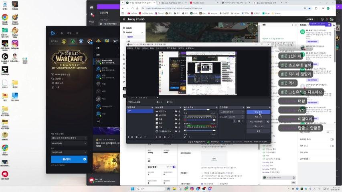Hide the 게임 캡처 source in OBS
The height and width of the screenshot is (192, 342).
(176, 111)
